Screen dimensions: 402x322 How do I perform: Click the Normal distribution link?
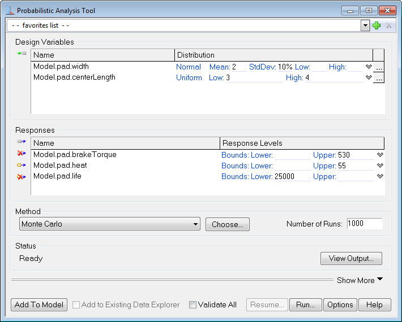click(x=188, y=67)
